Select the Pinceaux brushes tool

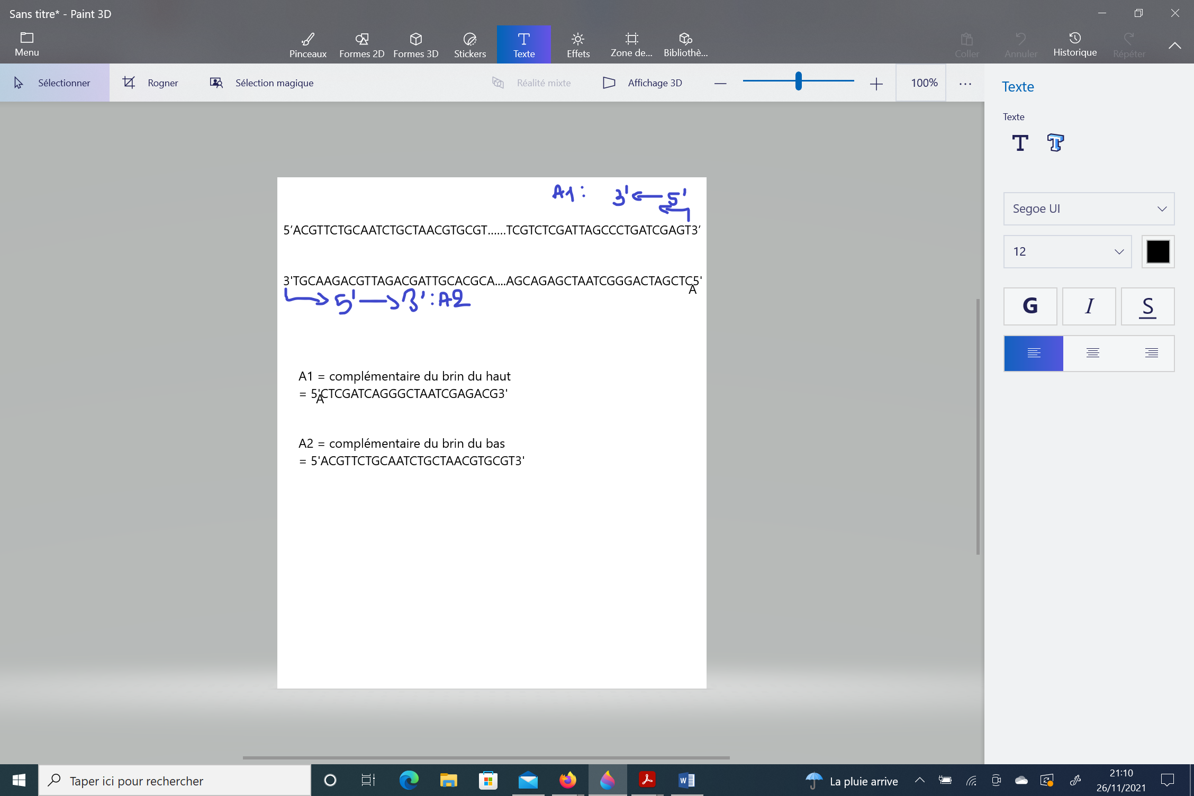coord(307,44)
